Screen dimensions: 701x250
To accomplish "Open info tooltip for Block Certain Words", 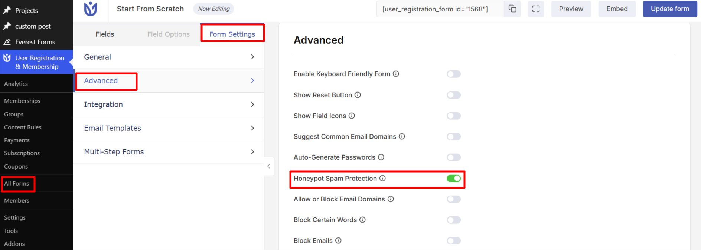I will pos(362,220).
